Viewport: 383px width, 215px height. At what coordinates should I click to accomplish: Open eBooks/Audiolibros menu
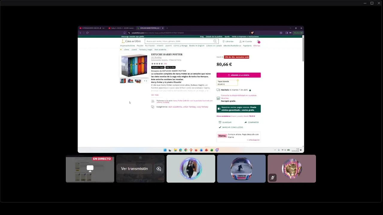coord(232,46)
